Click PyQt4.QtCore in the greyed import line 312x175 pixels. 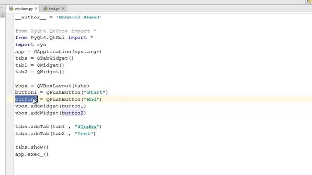coord(49,31)
